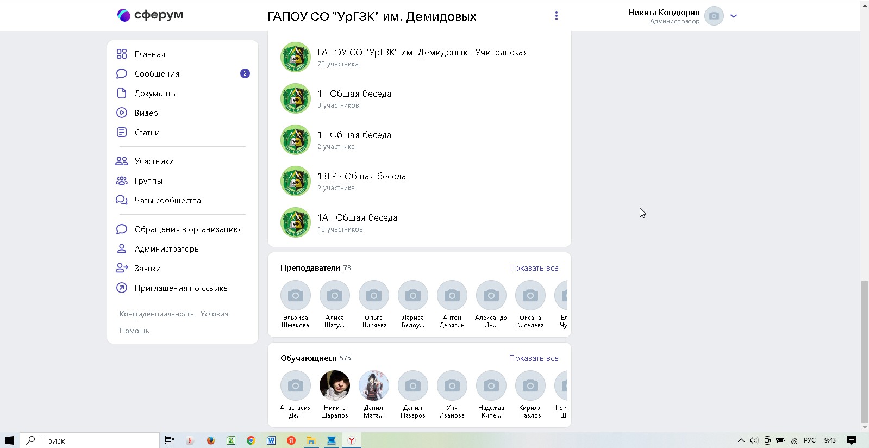The width and height of the screenshot is (869, 448).
Task: Open the Windows Start menu
Action: tap(9, 440)
